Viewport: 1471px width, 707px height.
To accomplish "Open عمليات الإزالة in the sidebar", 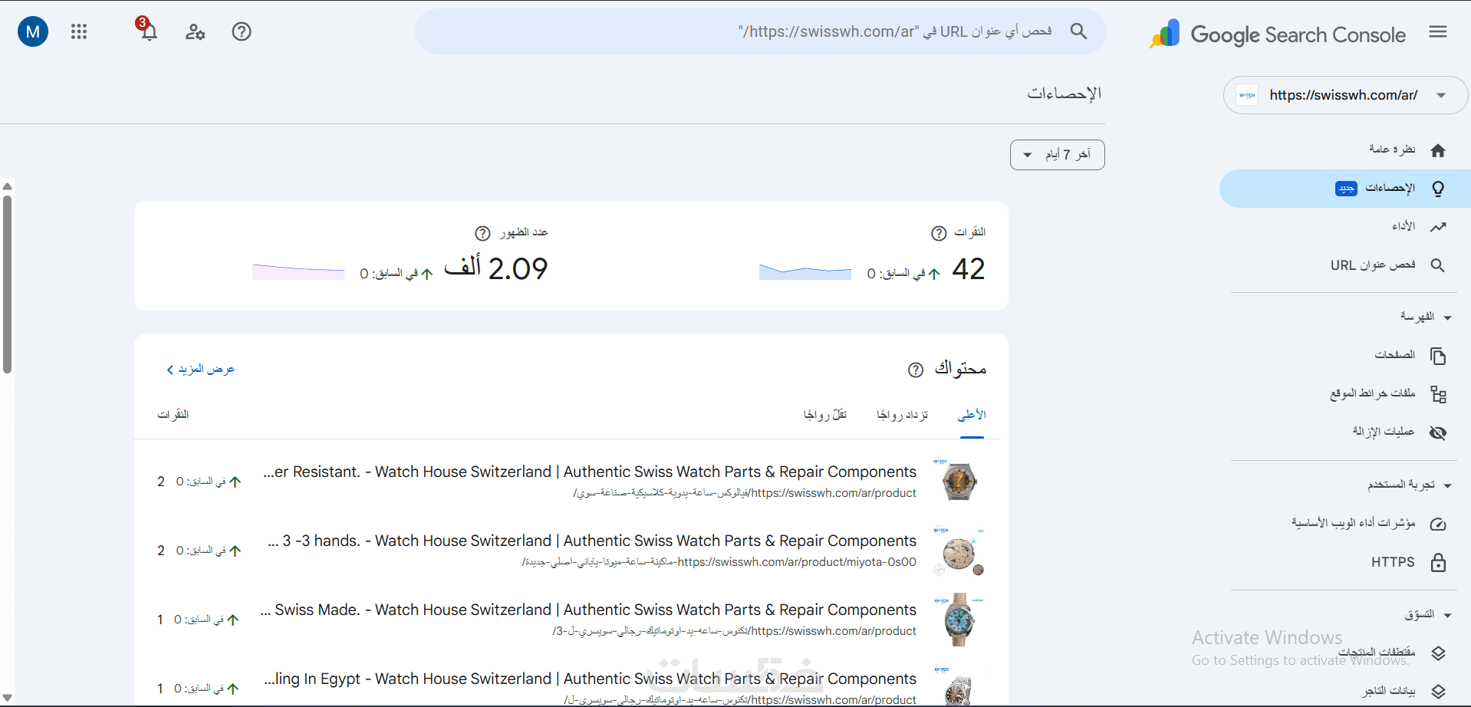I will pyautogui.click(x=1384, y=432).
